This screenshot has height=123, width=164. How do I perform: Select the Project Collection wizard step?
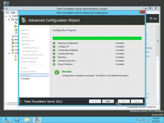(28, 62)
